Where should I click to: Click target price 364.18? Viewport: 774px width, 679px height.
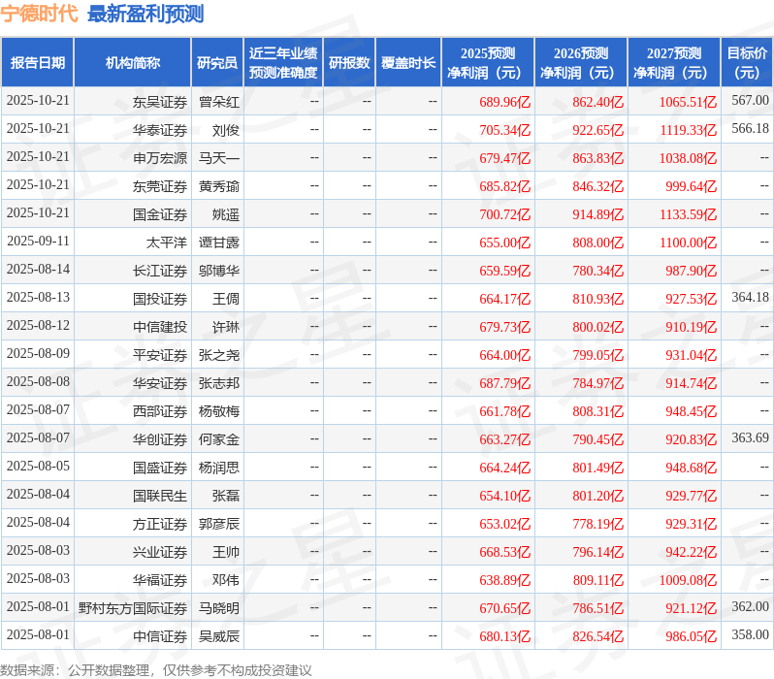[x=751, y=297]
